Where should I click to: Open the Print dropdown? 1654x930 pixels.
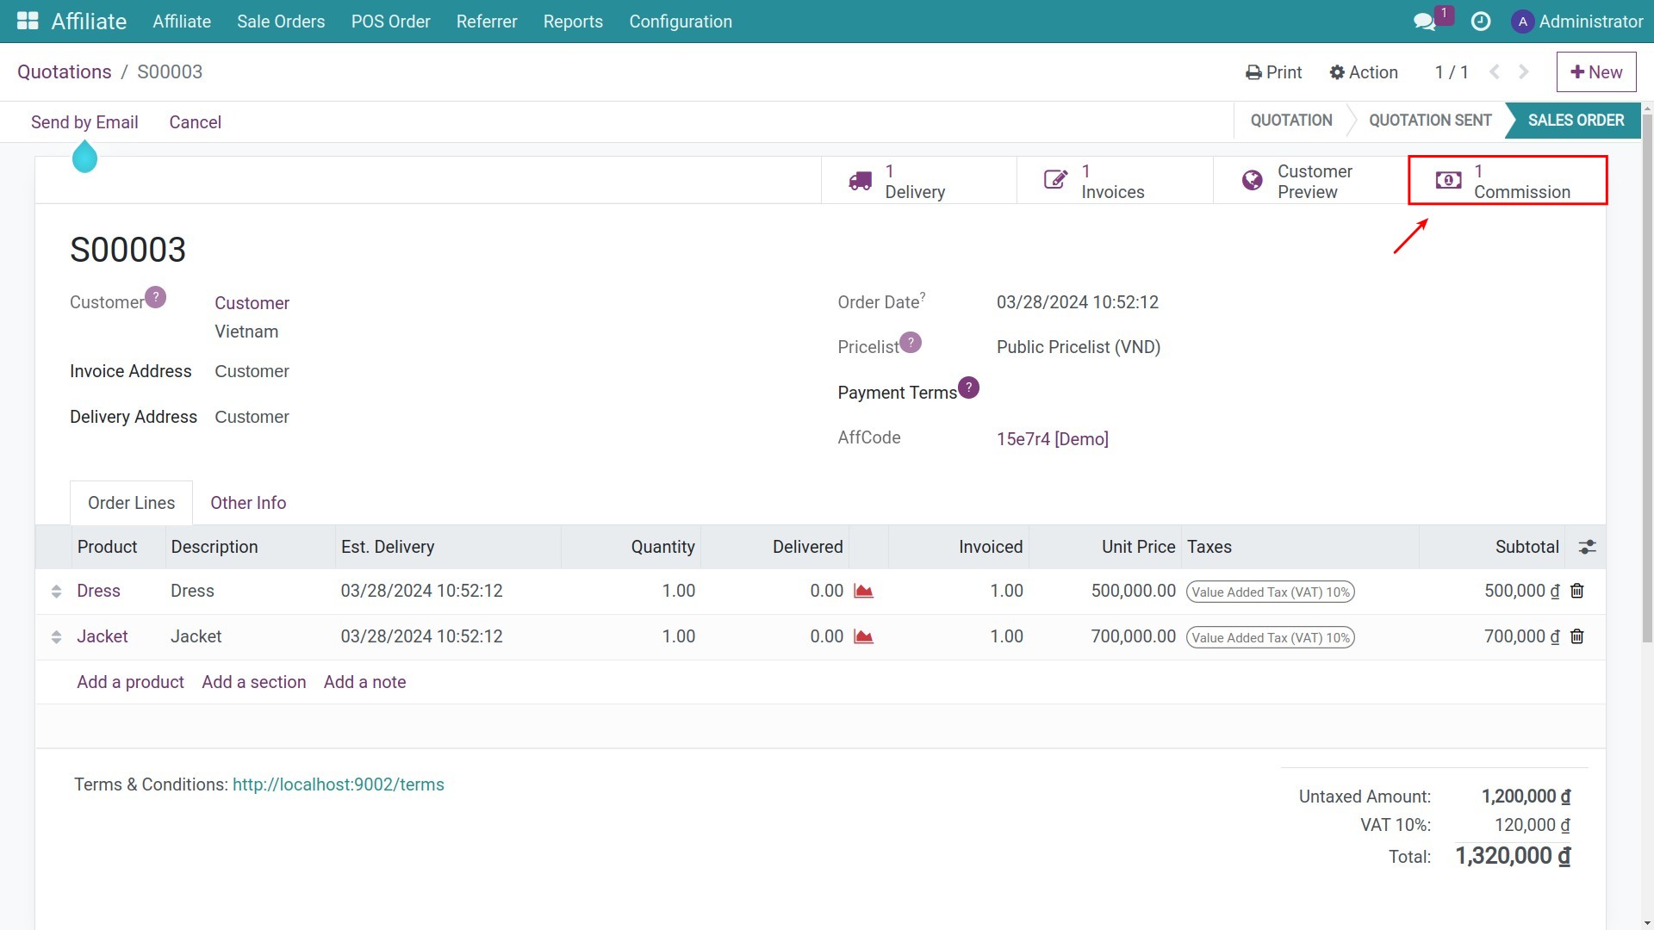pos(1273,72)
